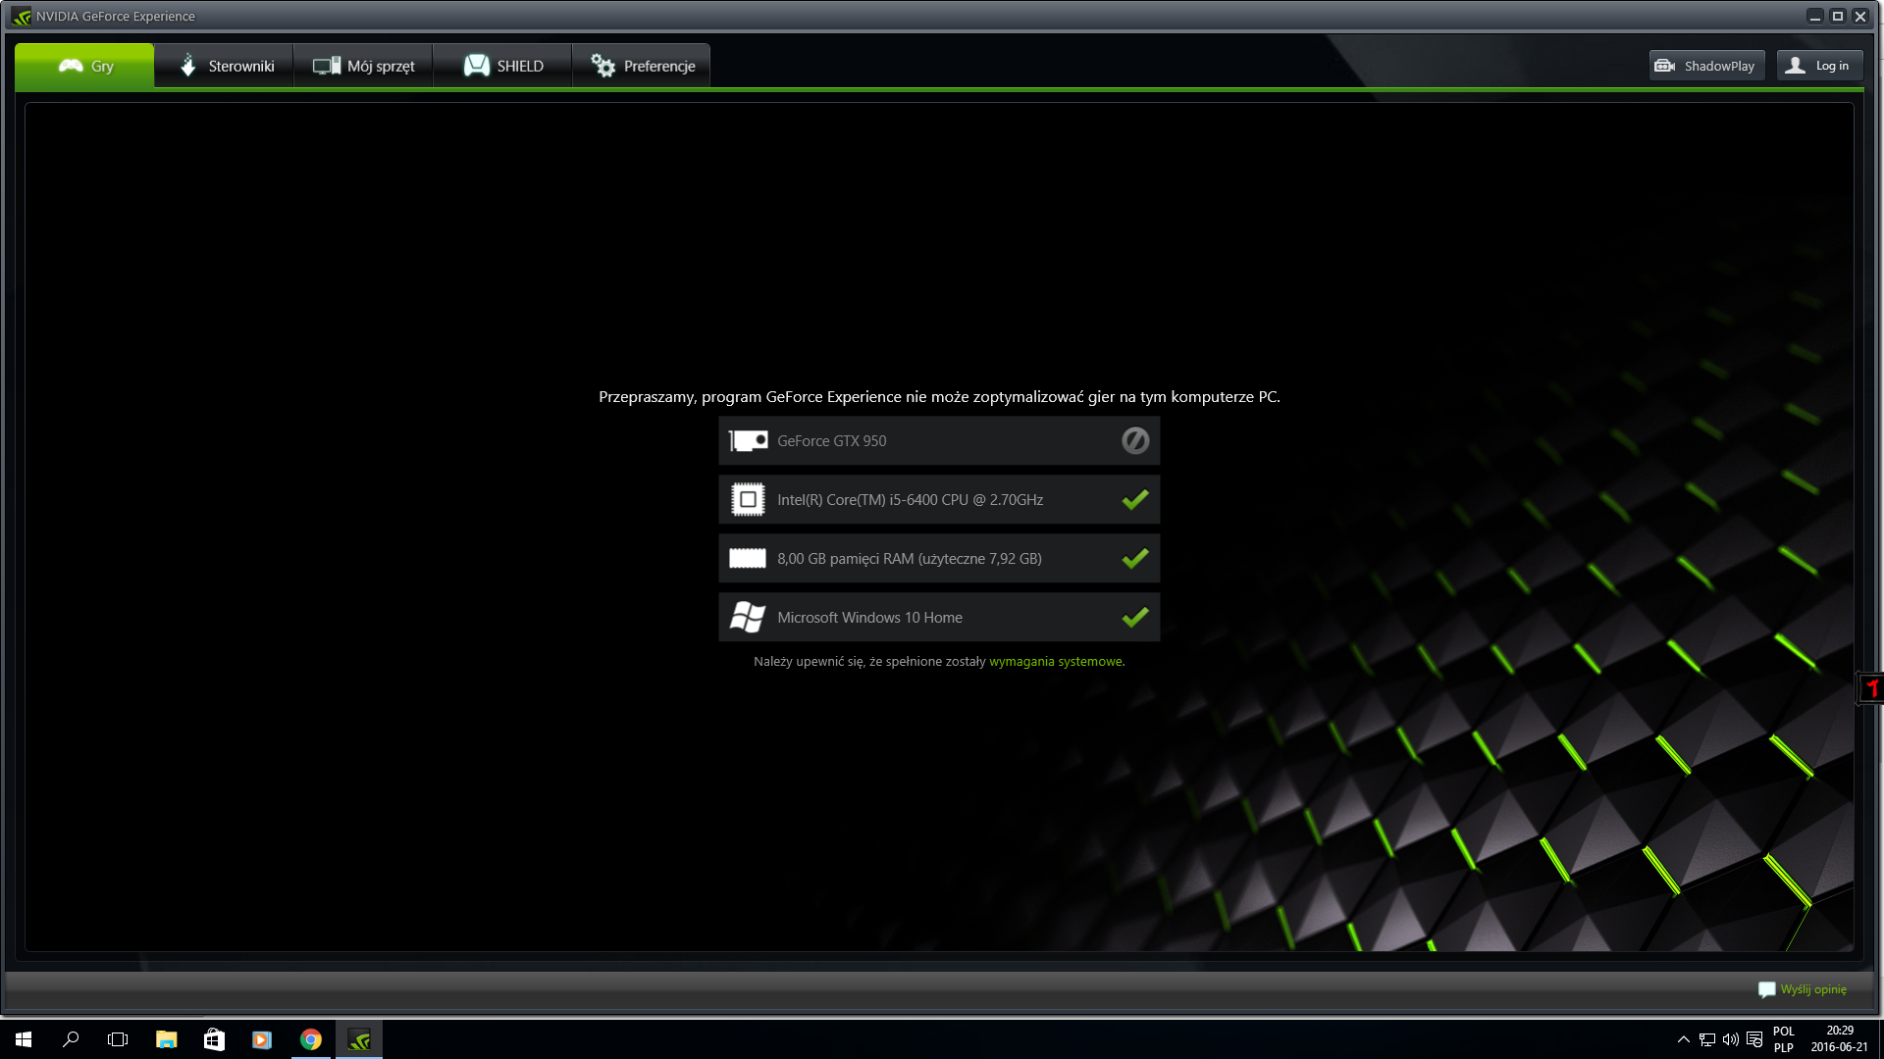Open the Action Center notifications icon
This screenshot has height=1059, width=1884.
[x=1754, y=1039]
